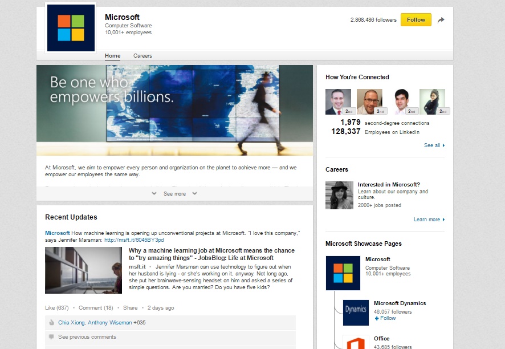The image size is (505, 349).
Task: Click the Recent Updates heading
Action: [71, 217]
